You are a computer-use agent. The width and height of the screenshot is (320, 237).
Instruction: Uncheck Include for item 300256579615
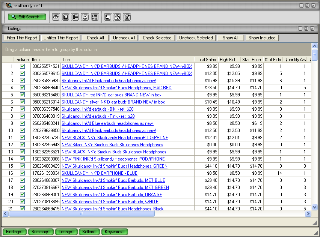[x=22, y=73]
